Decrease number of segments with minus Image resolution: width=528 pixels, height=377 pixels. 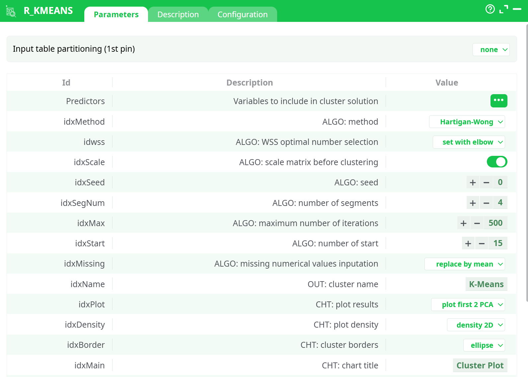tap(486, 203)
